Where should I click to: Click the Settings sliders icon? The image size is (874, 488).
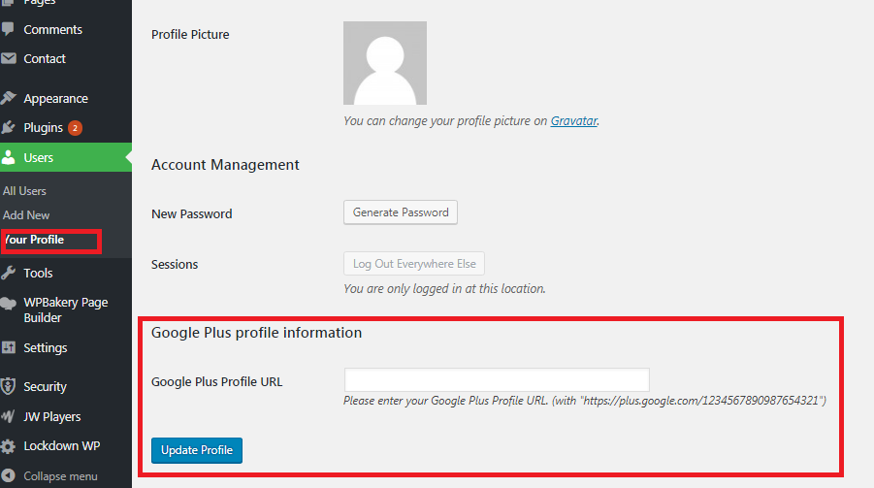[9, 347]
